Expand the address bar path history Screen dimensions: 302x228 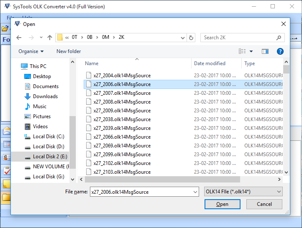click(183, 38)
